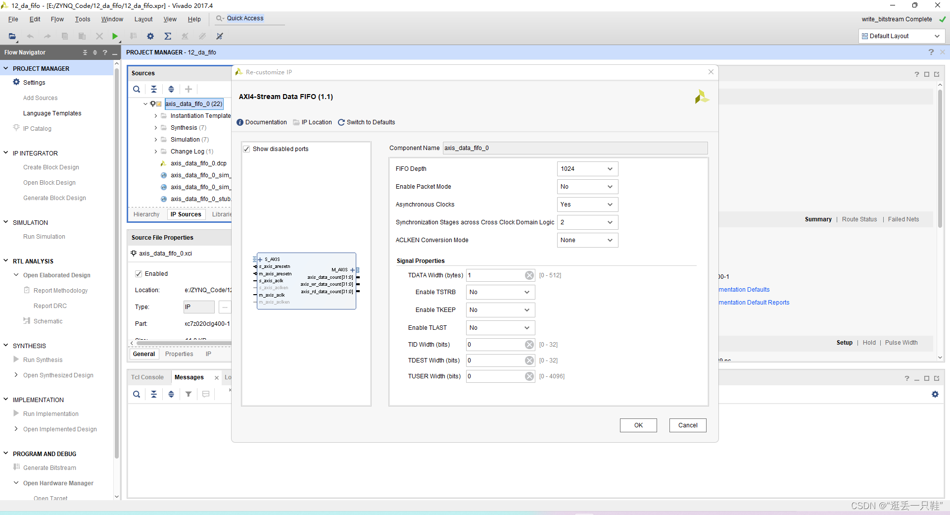Open the FIFO Depth dropdown
This screenshot has height=515, width=950.
[x=587, y=169]
